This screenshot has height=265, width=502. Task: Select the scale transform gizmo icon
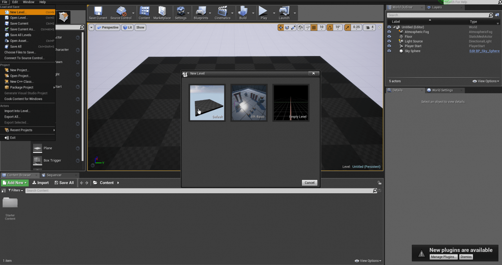click(293, 27)
